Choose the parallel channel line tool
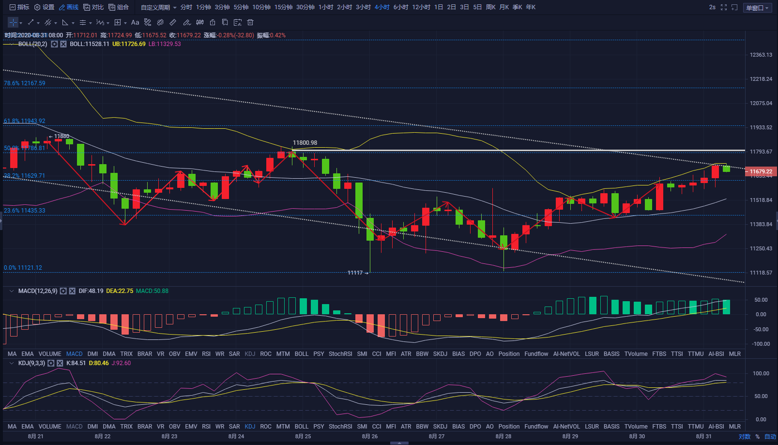The image size is (778, 445). 48,22
